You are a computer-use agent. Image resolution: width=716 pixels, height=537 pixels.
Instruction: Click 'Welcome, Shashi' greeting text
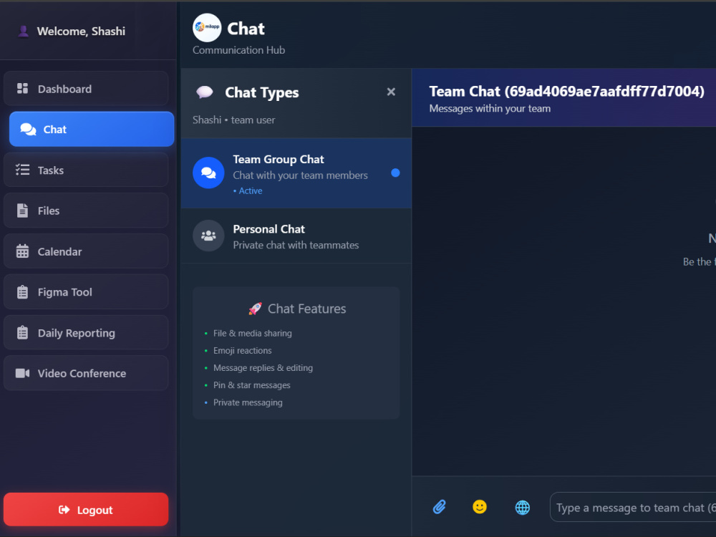(81, 31)
